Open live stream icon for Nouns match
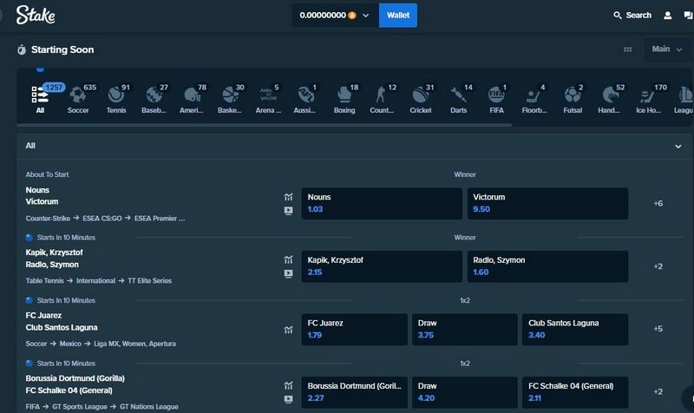 [x=289, y=211]
